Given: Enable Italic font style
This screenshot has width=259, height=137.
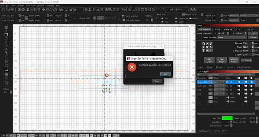Looking at the screenshot, I should pos(162,22).
